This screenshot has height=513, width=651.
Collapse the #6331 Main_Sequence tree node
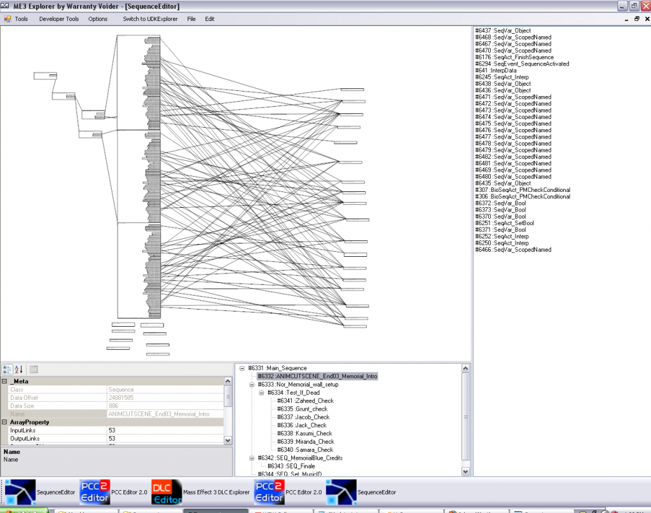point(242,368)
